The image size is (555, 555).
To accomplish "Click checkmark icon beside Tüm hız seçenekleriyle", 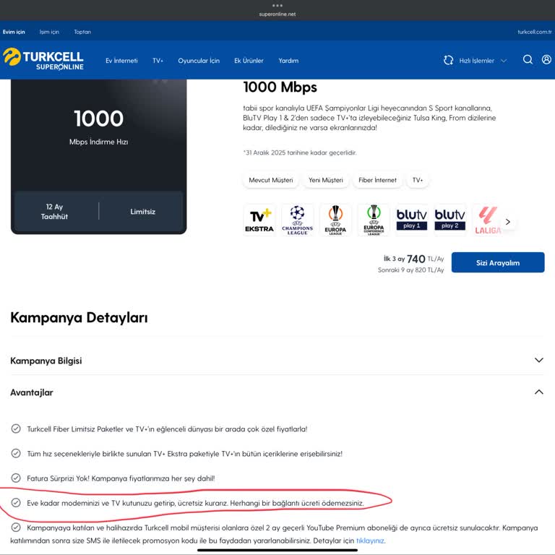I will pyautogui.click(x=16, y=453).
